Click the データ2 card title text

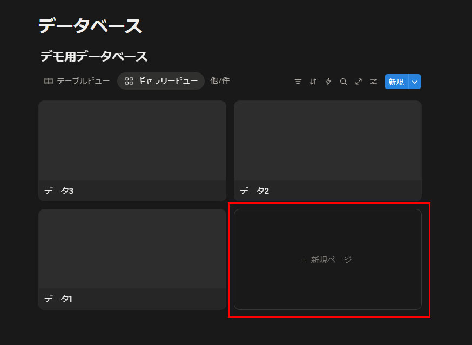(x=254, y=191)
